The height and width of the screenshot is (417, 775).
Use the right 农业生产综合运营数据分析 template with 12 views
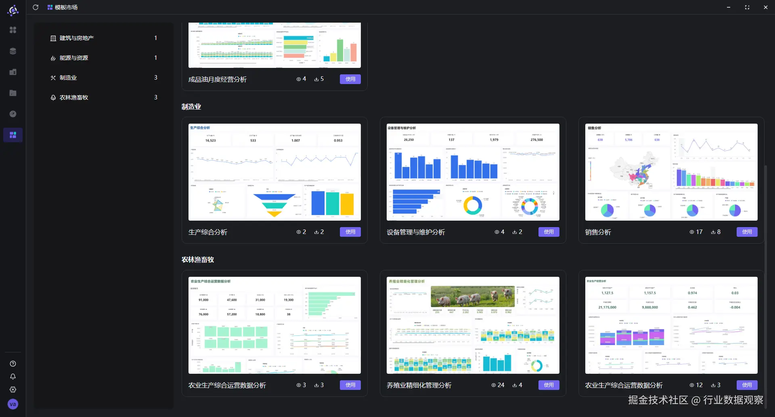point(747,385)
